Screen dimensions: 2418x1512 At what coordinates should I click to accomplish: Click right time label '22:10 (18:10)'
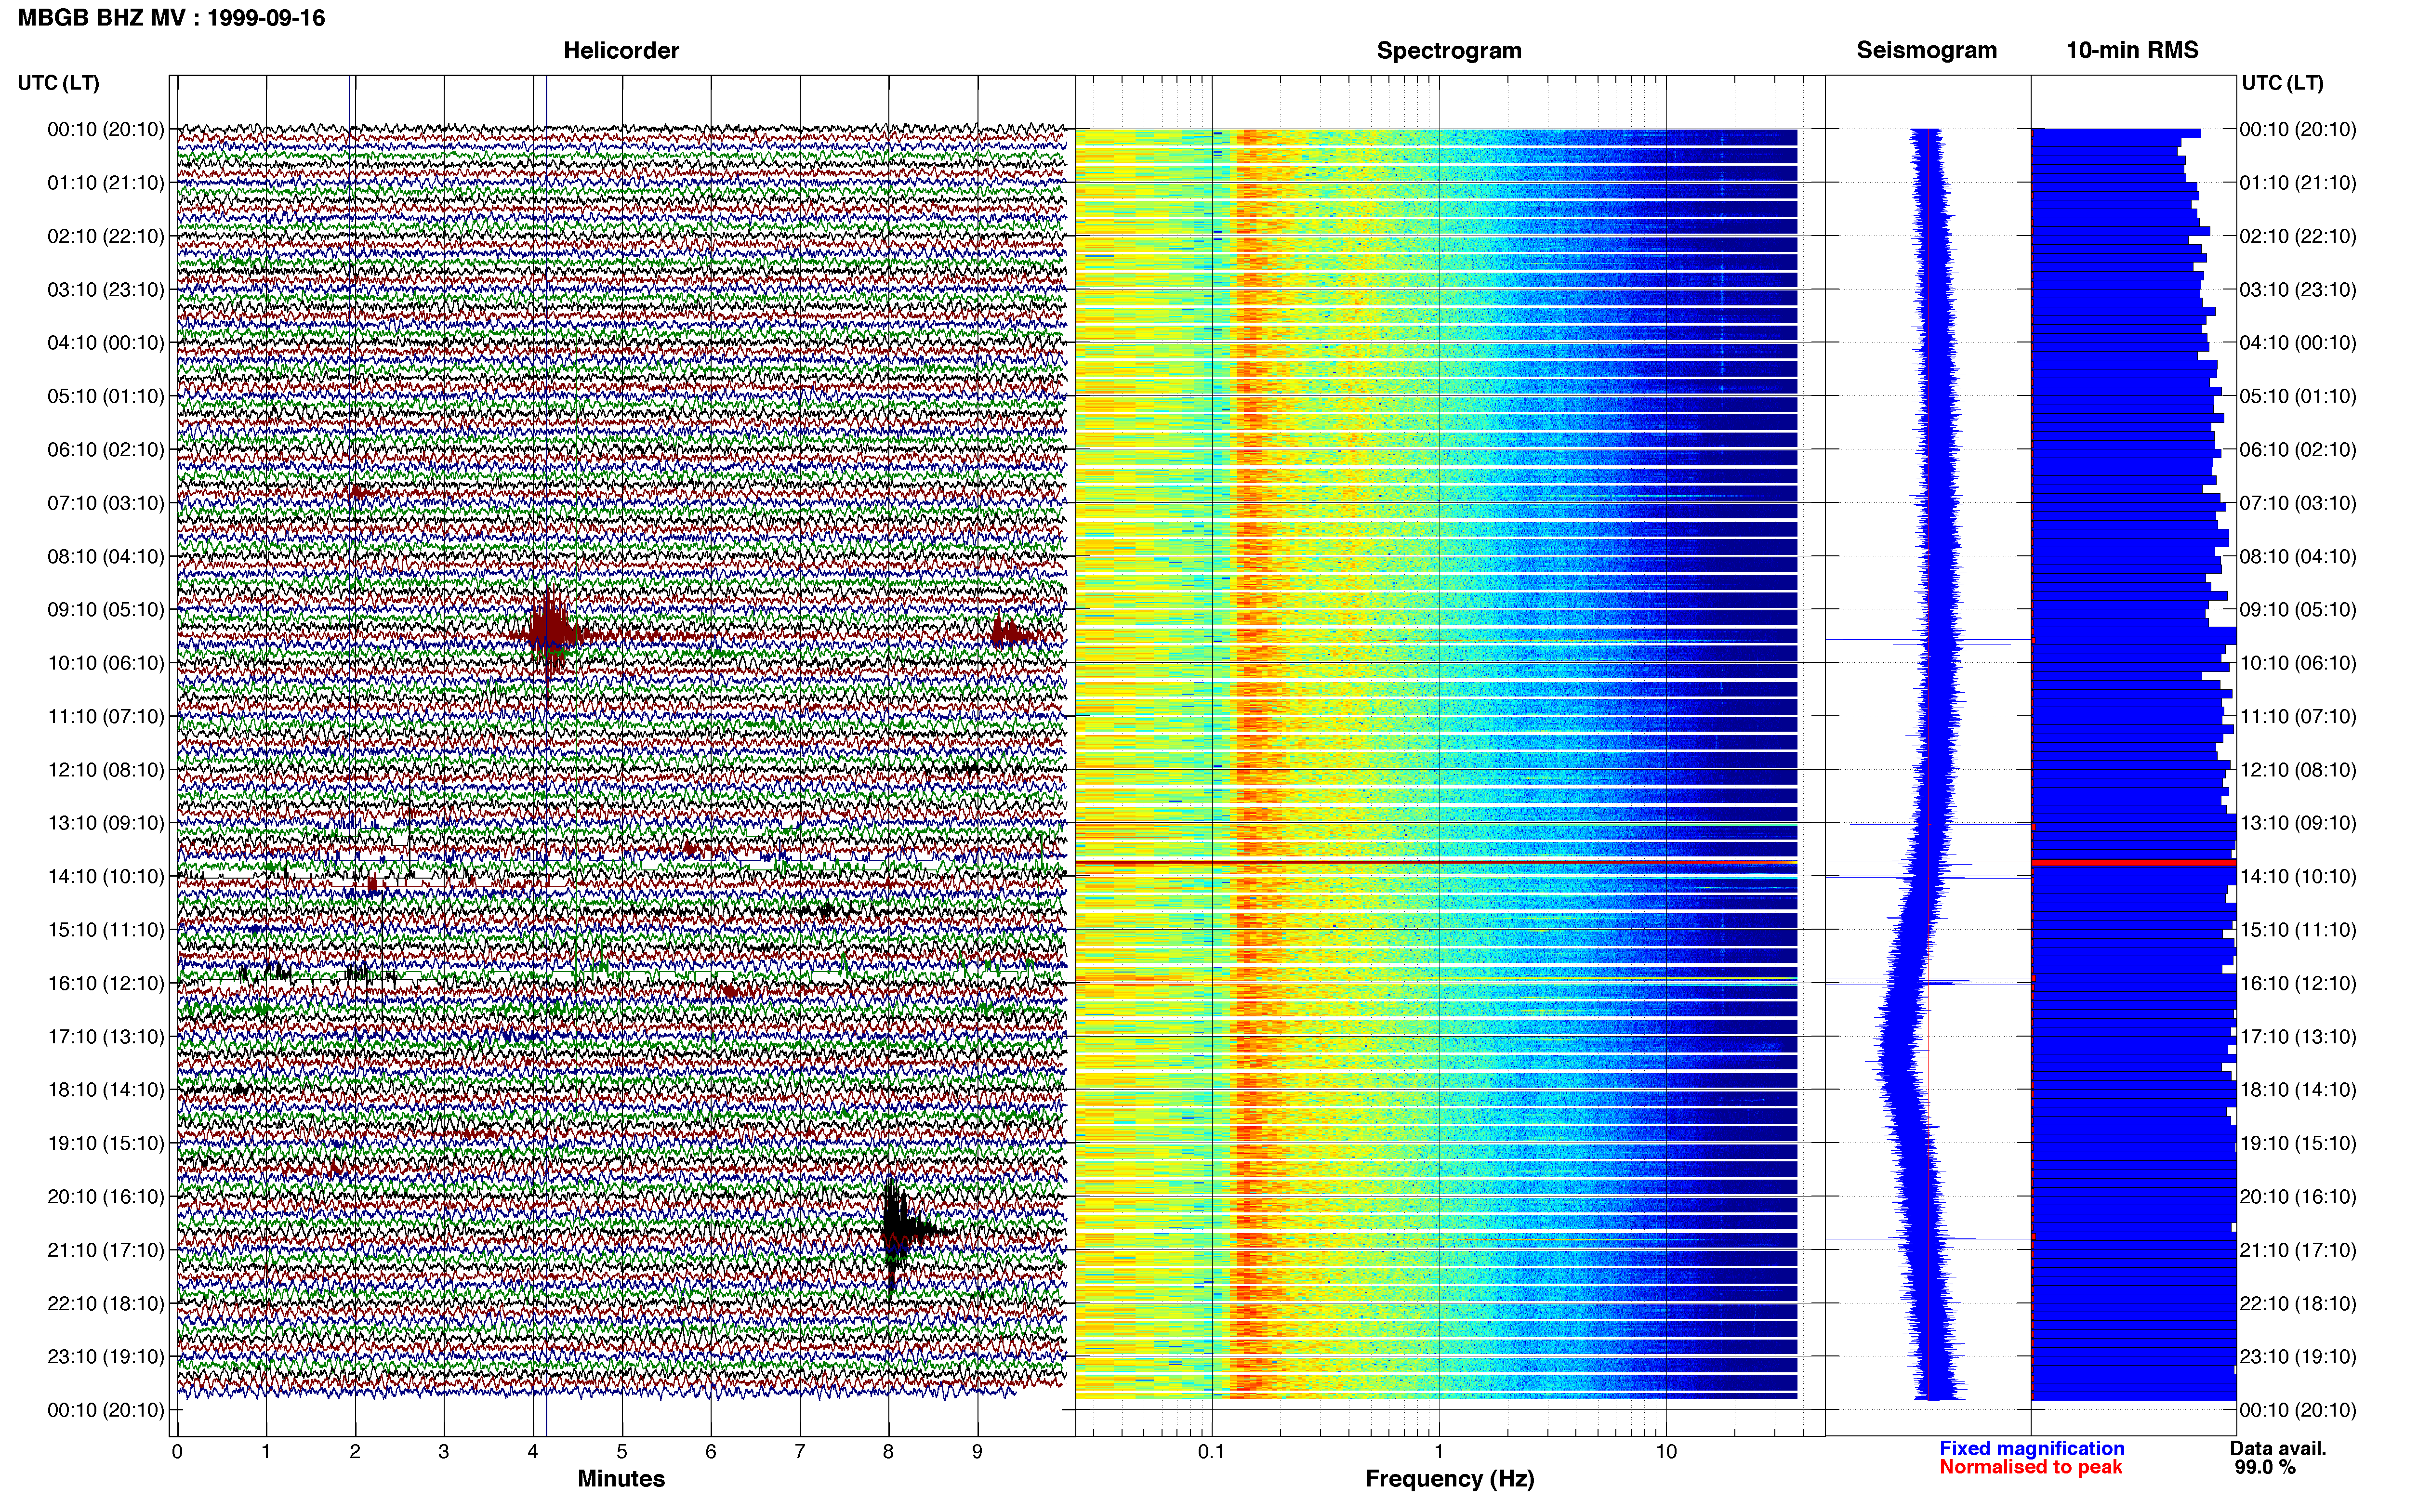point(2298,1304)
